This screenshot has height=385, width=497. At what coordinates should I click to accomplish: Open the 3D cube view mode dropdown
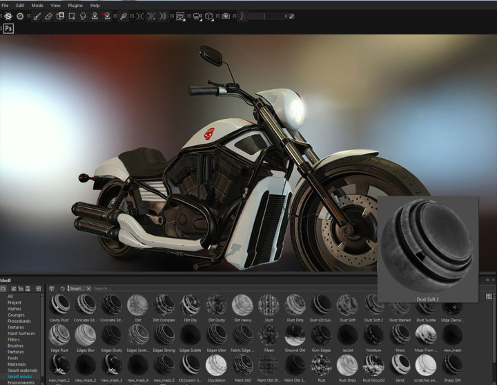tap(209, 16)
